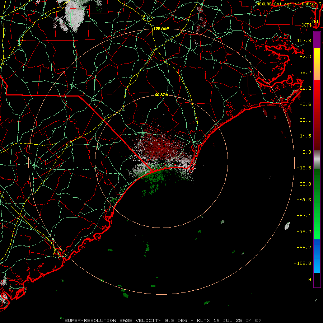Select the 14.5 velocity scale value

pos(305,136)
